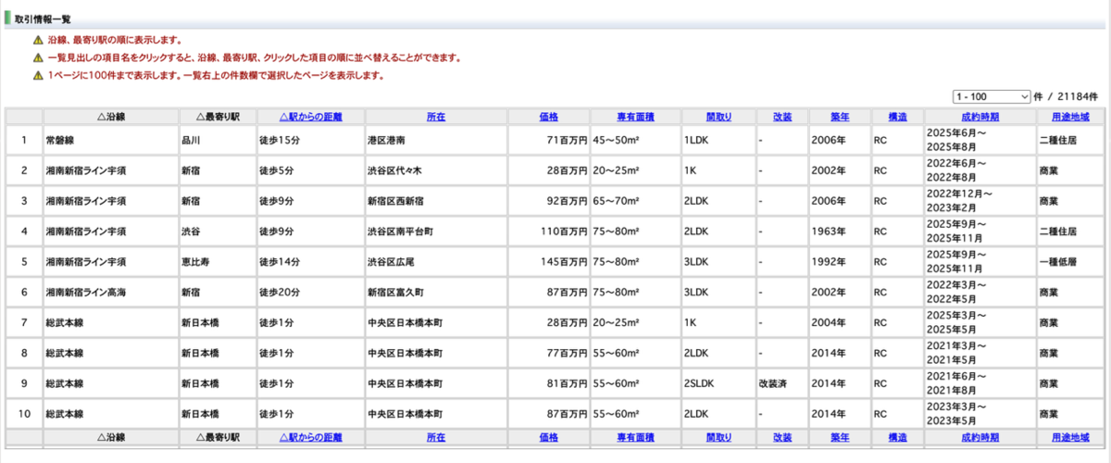1111x463 pixels.
Task: Click the 1992年 build year cell
Action: (840, 262)
